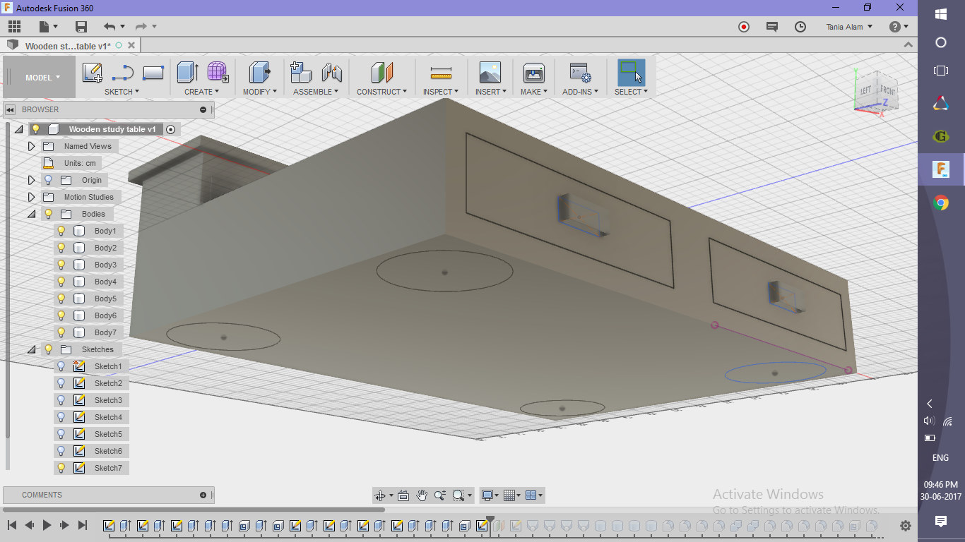The height and width of the screenshot is (542, 965).
Task: Toggle the Origin folder lightbulb
Action: [49, 180]
